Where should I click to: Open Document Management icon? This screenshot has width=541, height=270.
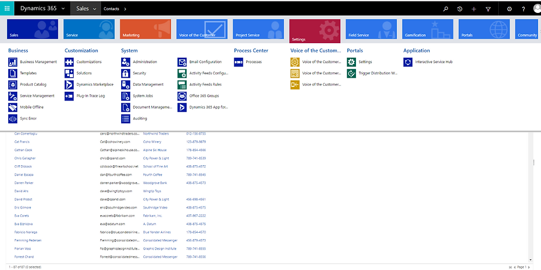click(x=126, y=107)
